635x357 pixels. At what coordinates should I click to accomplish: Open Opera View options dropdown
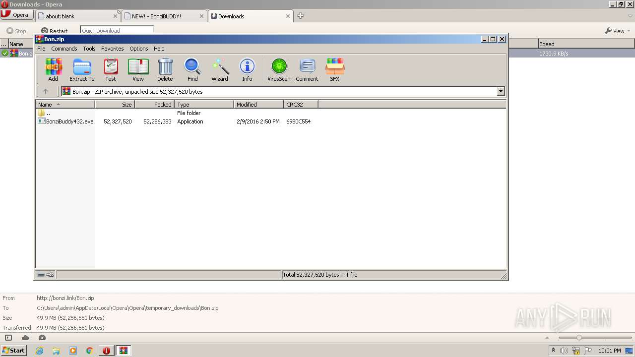[x=618, y=31]
